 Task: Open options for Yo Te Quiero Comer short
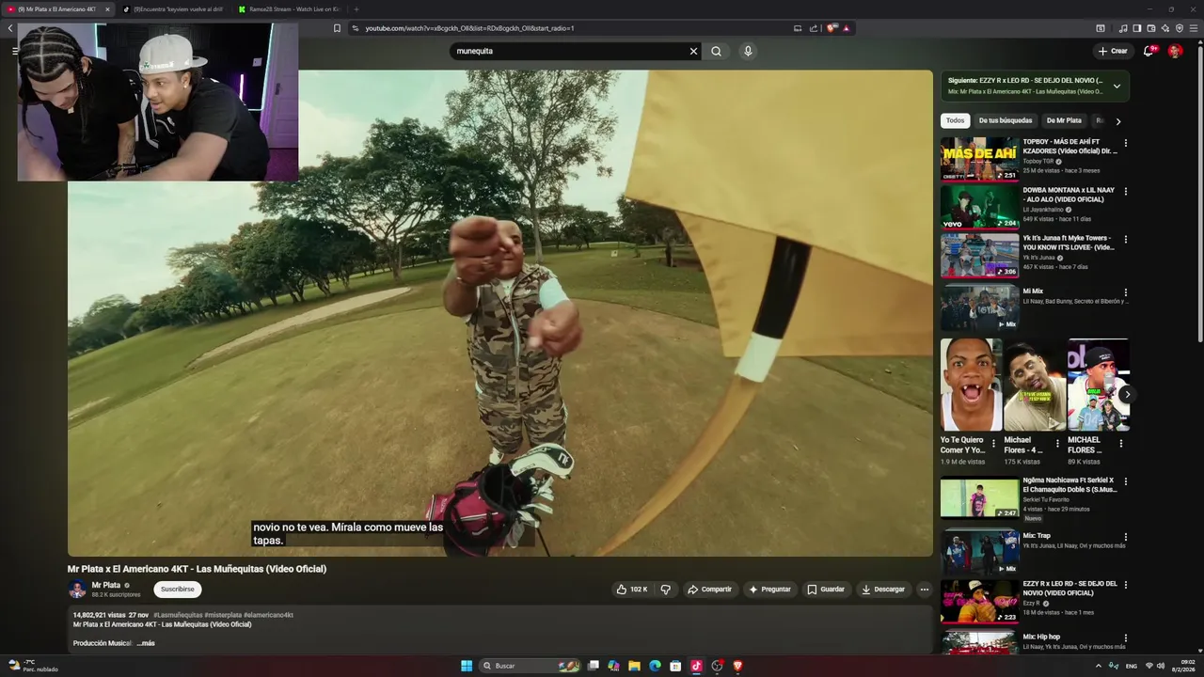point(993,444)
